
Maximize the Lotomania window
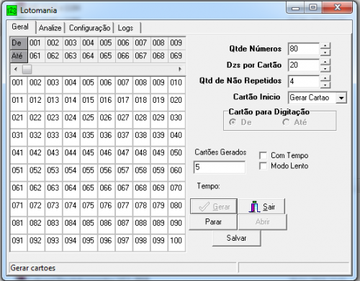tap(313, 8)
